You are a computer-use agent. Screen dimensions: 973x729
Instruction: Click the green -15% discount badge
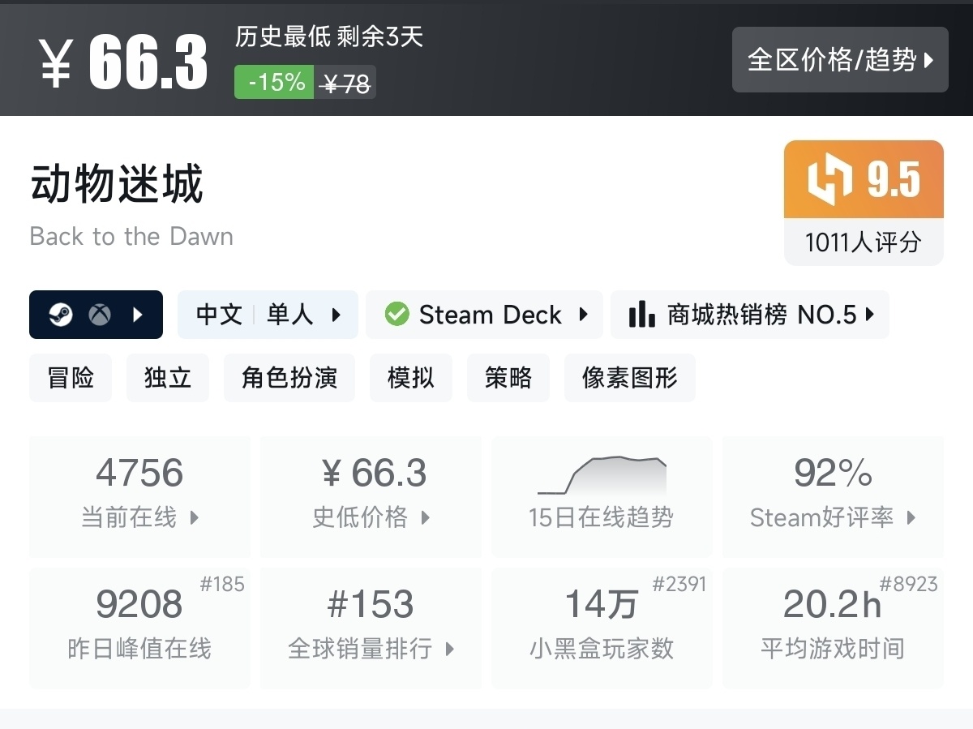click(275, 83)
